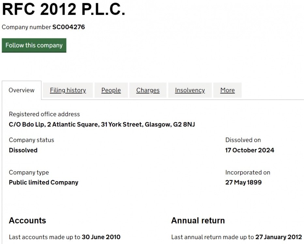The image size is (304, 244).
Task: Switch to the Filing history tab
Action: (68, 90)
